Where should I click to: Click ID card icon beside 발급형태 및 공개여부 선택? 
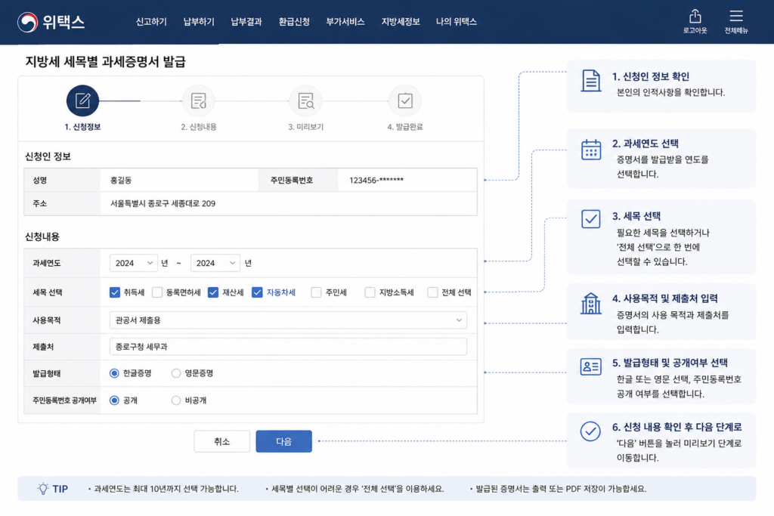tap(591, 366)
